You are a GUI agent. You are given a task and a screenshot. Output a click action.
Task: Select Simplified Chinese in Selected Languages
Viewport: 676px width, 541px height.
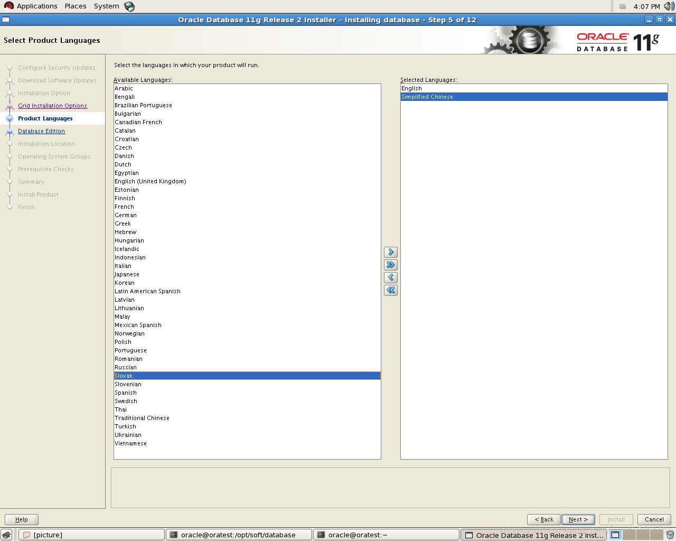click(x=534, y=97)
